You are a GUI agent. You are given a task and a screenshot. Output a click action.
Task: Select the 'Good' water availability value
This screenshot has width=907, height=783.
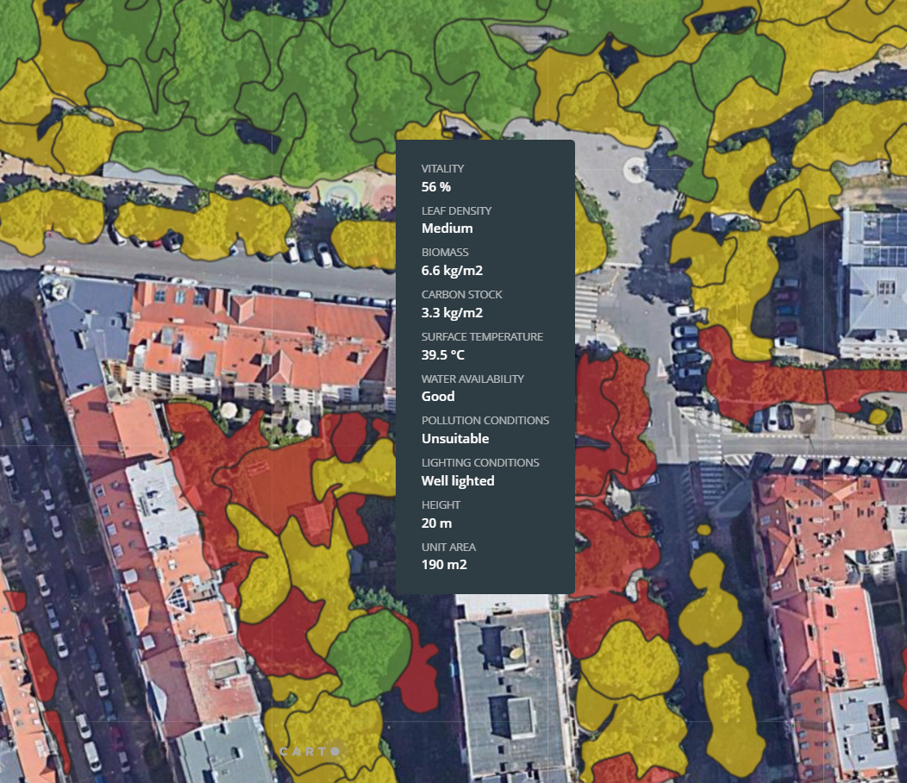438,397
